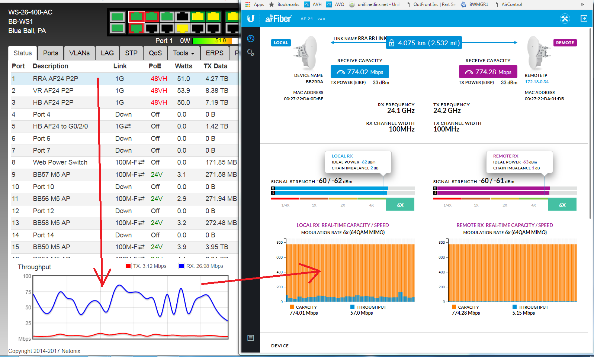The height and width of the screenshot is (357, 594).
Task: Switch to the QoS tab
Action: [x=155, y=53]
